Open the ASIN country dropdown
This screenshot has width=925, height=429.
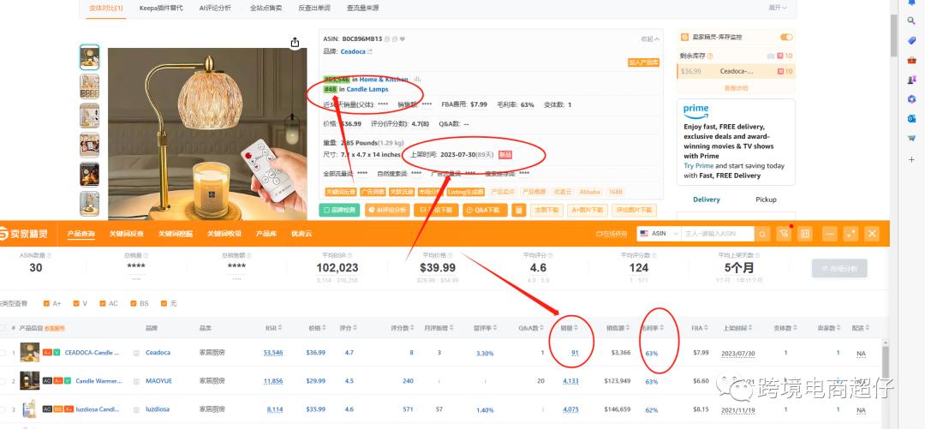click(658, 234)
